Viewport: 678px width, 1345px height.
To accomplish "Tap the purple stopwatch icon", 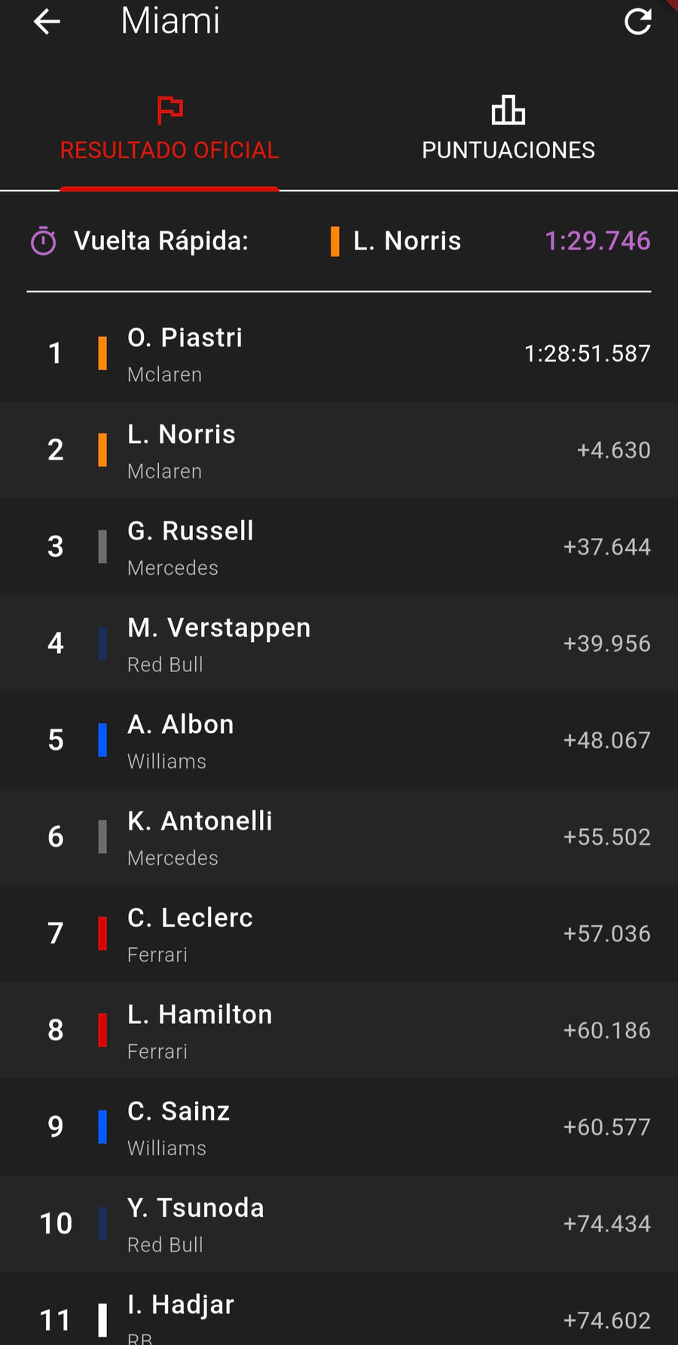I will [x=44, y=241].
